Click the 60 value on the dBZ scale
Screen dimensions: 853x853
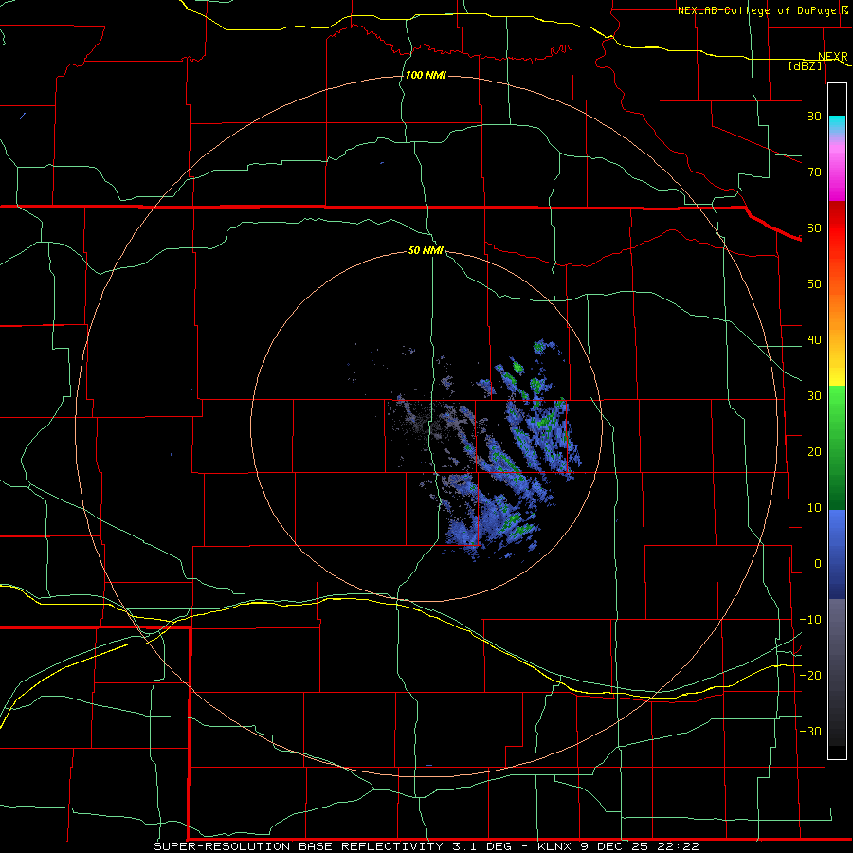click(814, 227)
